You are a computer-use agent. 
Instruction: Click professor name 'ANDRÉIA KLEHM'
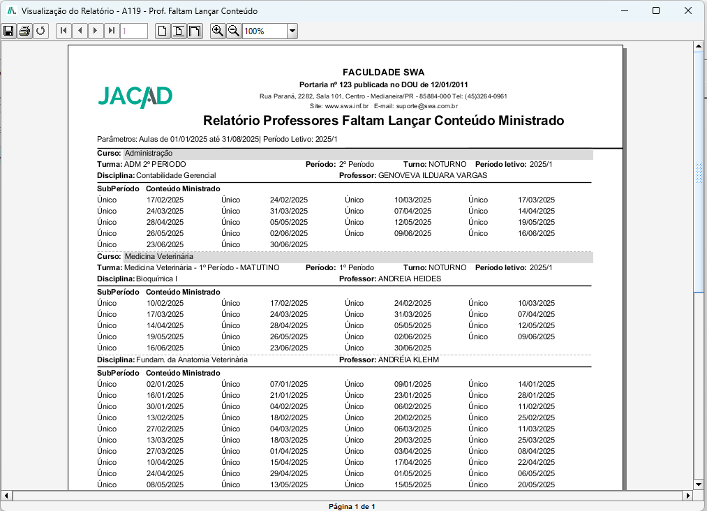point(408,360)
